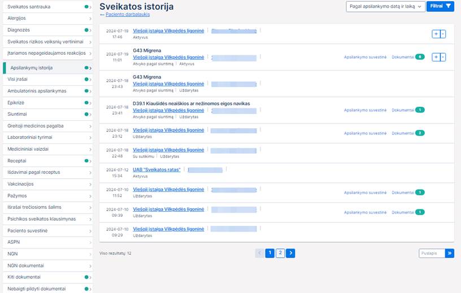Expand the Alergijos sidebar section
The image size is (461, 293).
click(46, 18)
